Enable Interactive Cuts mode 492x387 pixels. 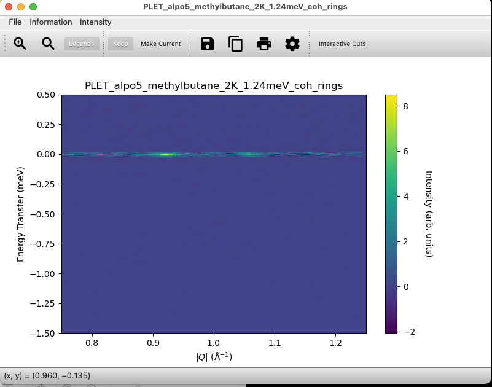[342, 44]
